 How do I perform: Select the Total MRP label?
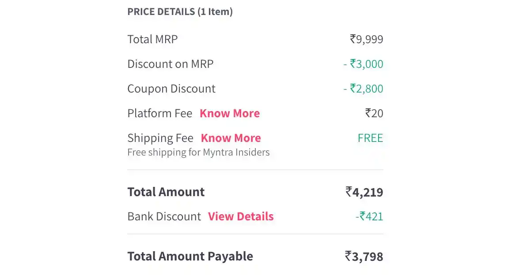tap(152, 39)
